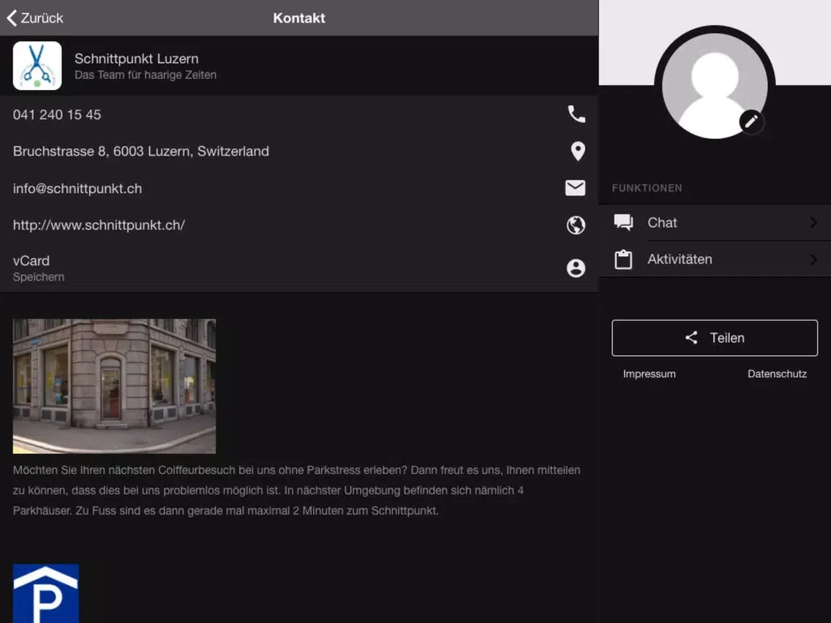Open the Impressum link
The image size is (831, 623).
tap(650, 374)
